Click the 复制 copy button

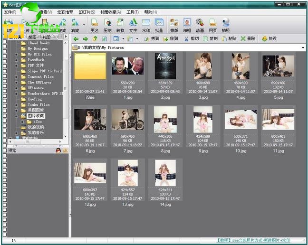210,38
